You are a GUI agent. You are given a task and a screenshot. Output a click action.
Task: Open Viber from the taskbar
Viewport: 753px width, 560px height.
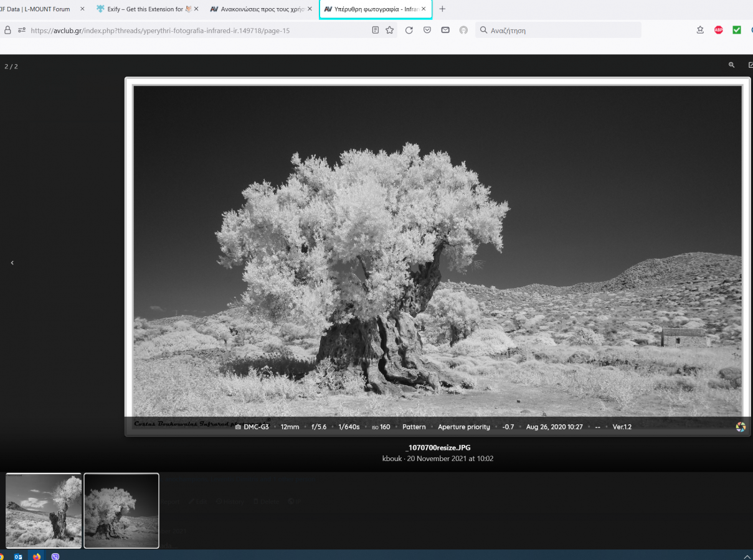[x=55, y=556]
